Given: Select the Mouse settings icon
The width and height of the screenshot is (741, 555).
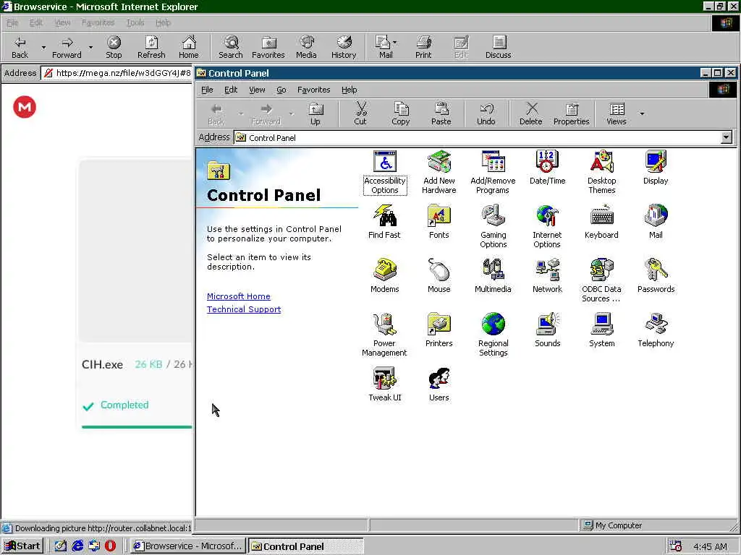Looking at the screenshot, I should coord(439,276).
